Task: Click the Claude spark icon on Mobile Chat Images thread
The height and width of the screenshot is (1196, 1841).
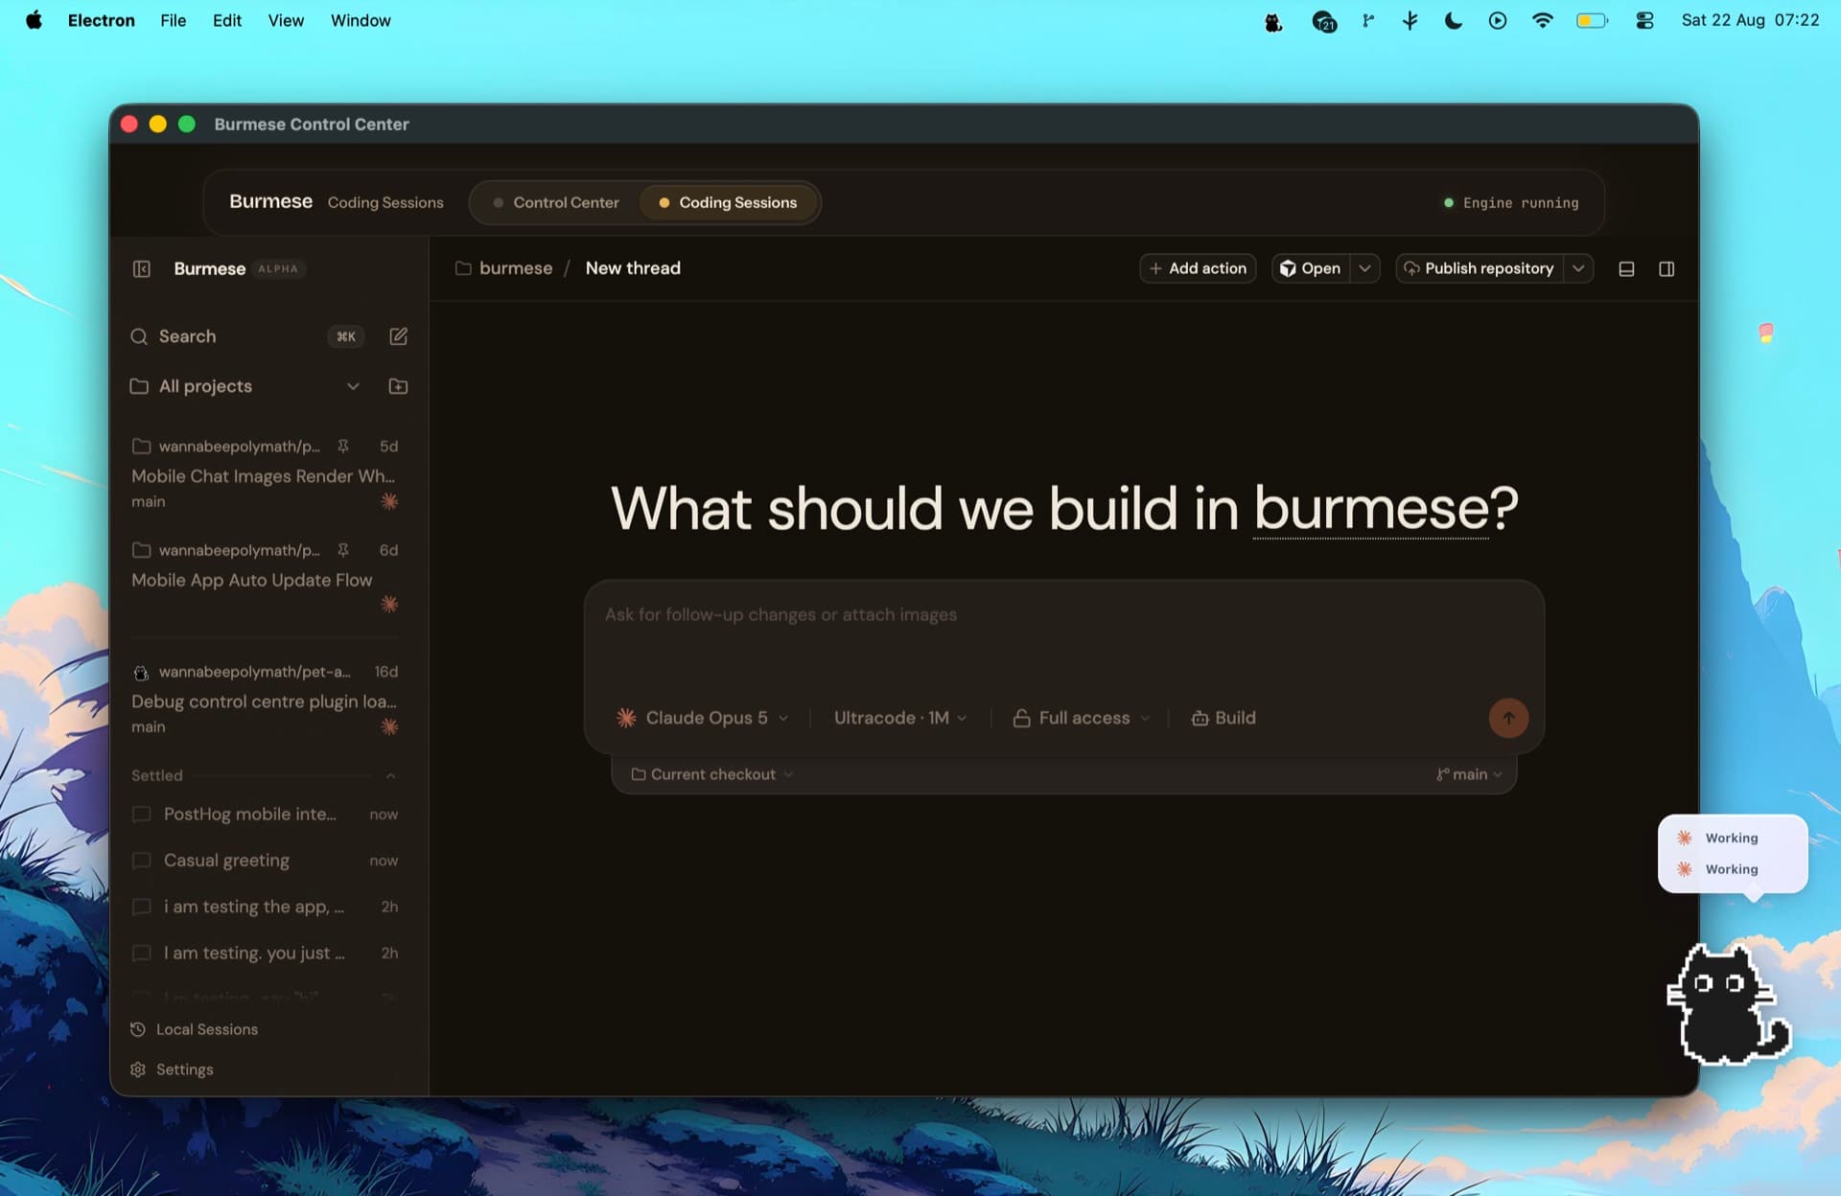Action: (x=389, y=501)
